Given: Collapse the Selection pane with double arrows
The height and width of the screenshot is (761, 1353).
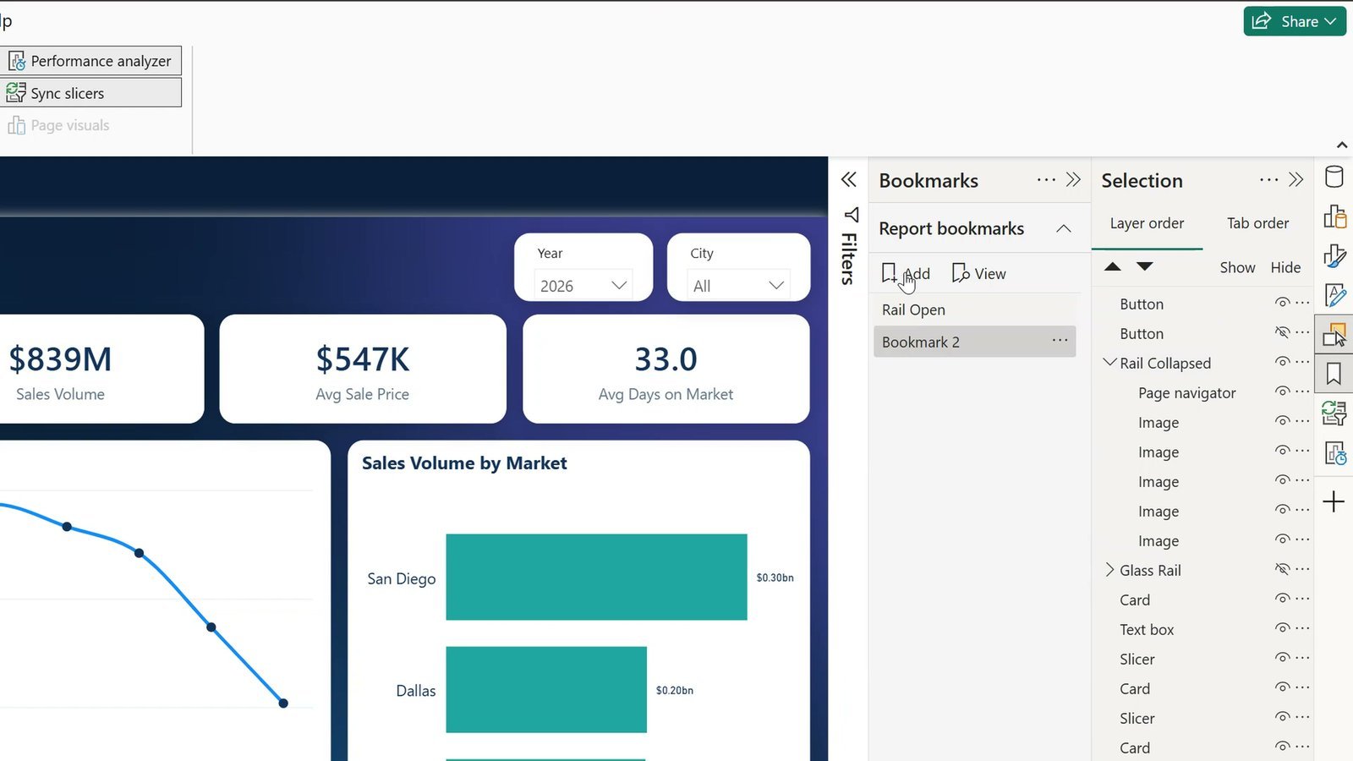Looking at the screenshot, I should pyautogui.click(x=1295, y=179).
